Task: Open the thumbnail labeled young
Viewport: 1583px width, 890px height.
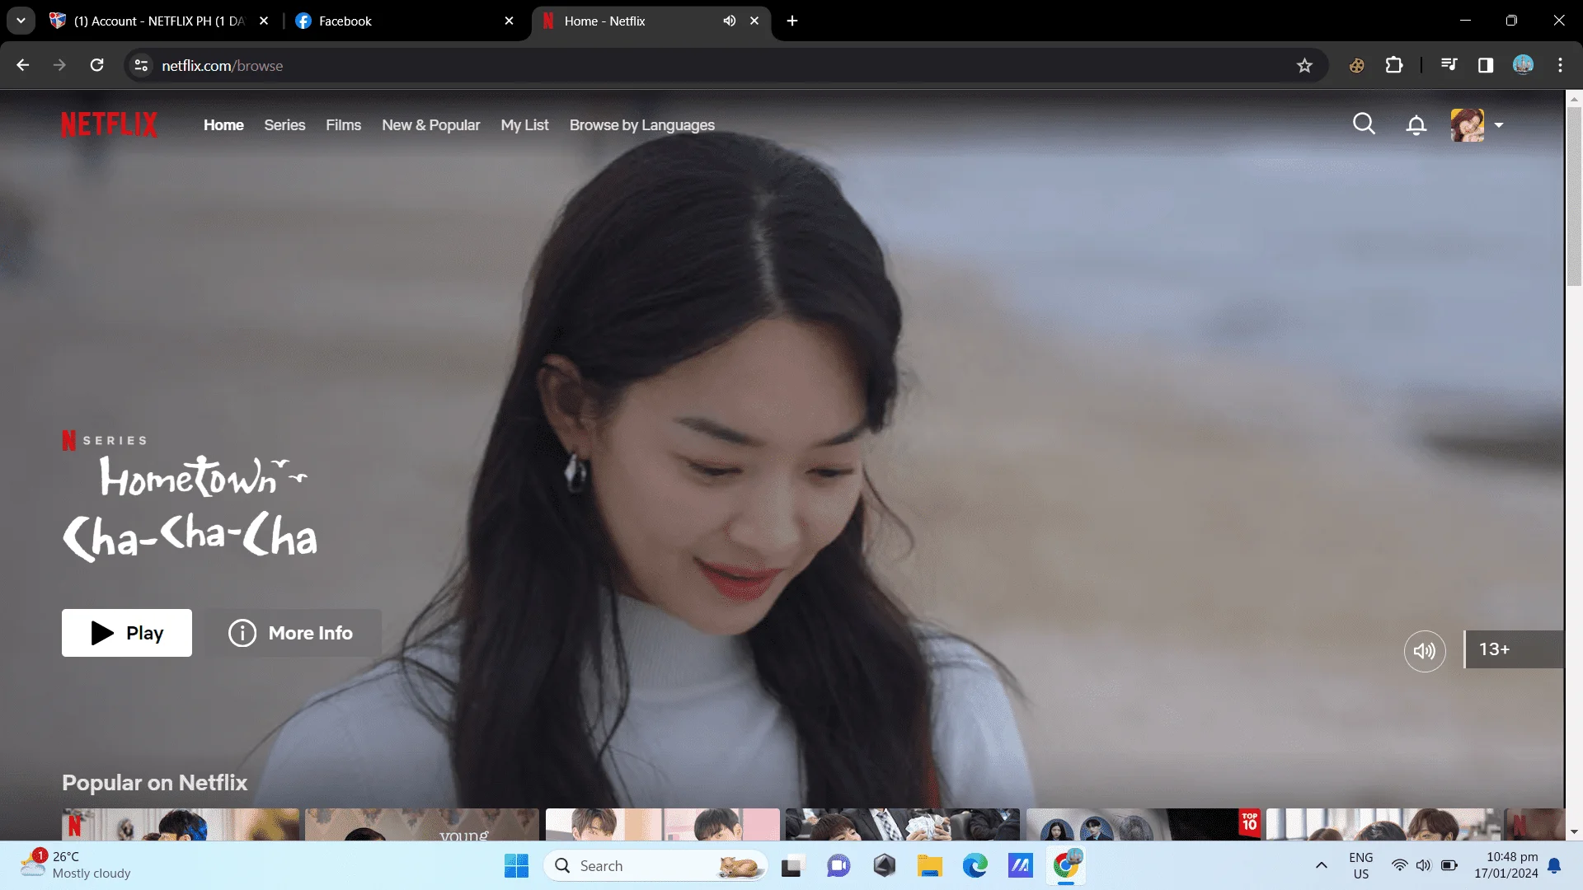Action: [421, 824]
